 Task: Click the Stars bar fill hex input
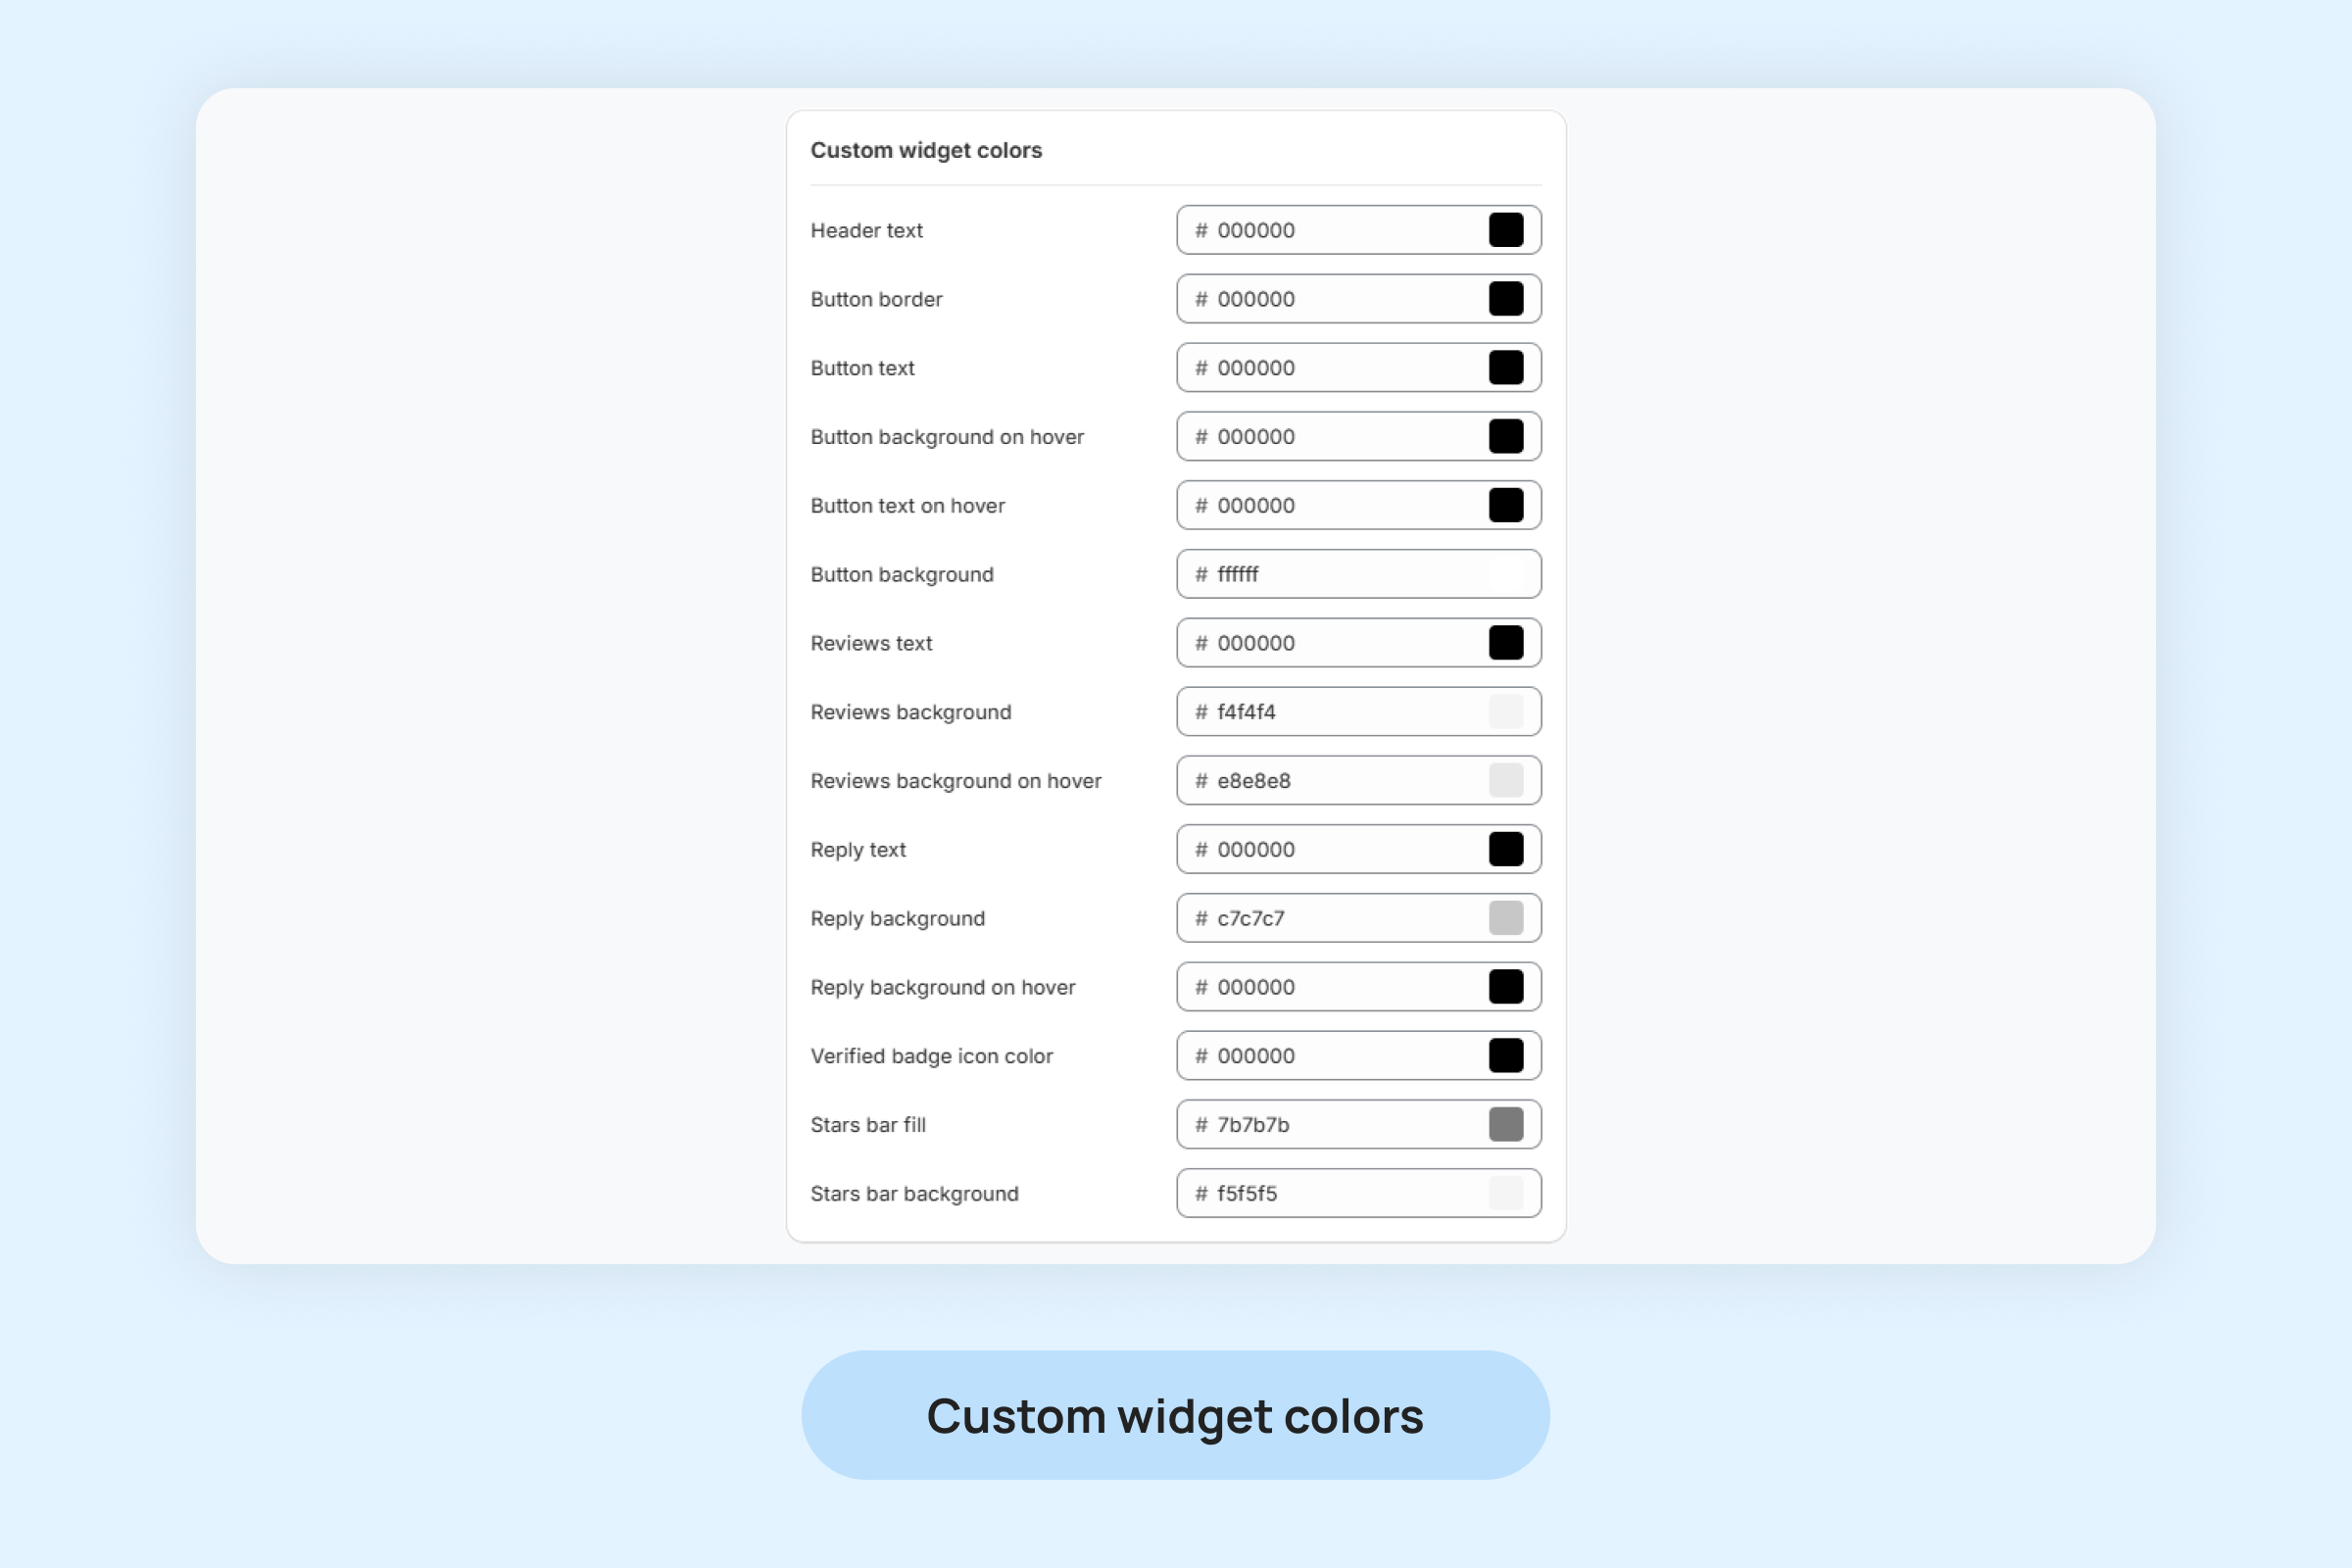(1340, 1125)
